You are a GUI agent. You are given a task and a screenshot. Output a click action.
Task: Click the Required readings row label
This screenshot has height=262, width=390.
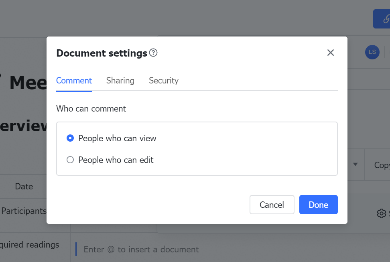pos(30,245)
